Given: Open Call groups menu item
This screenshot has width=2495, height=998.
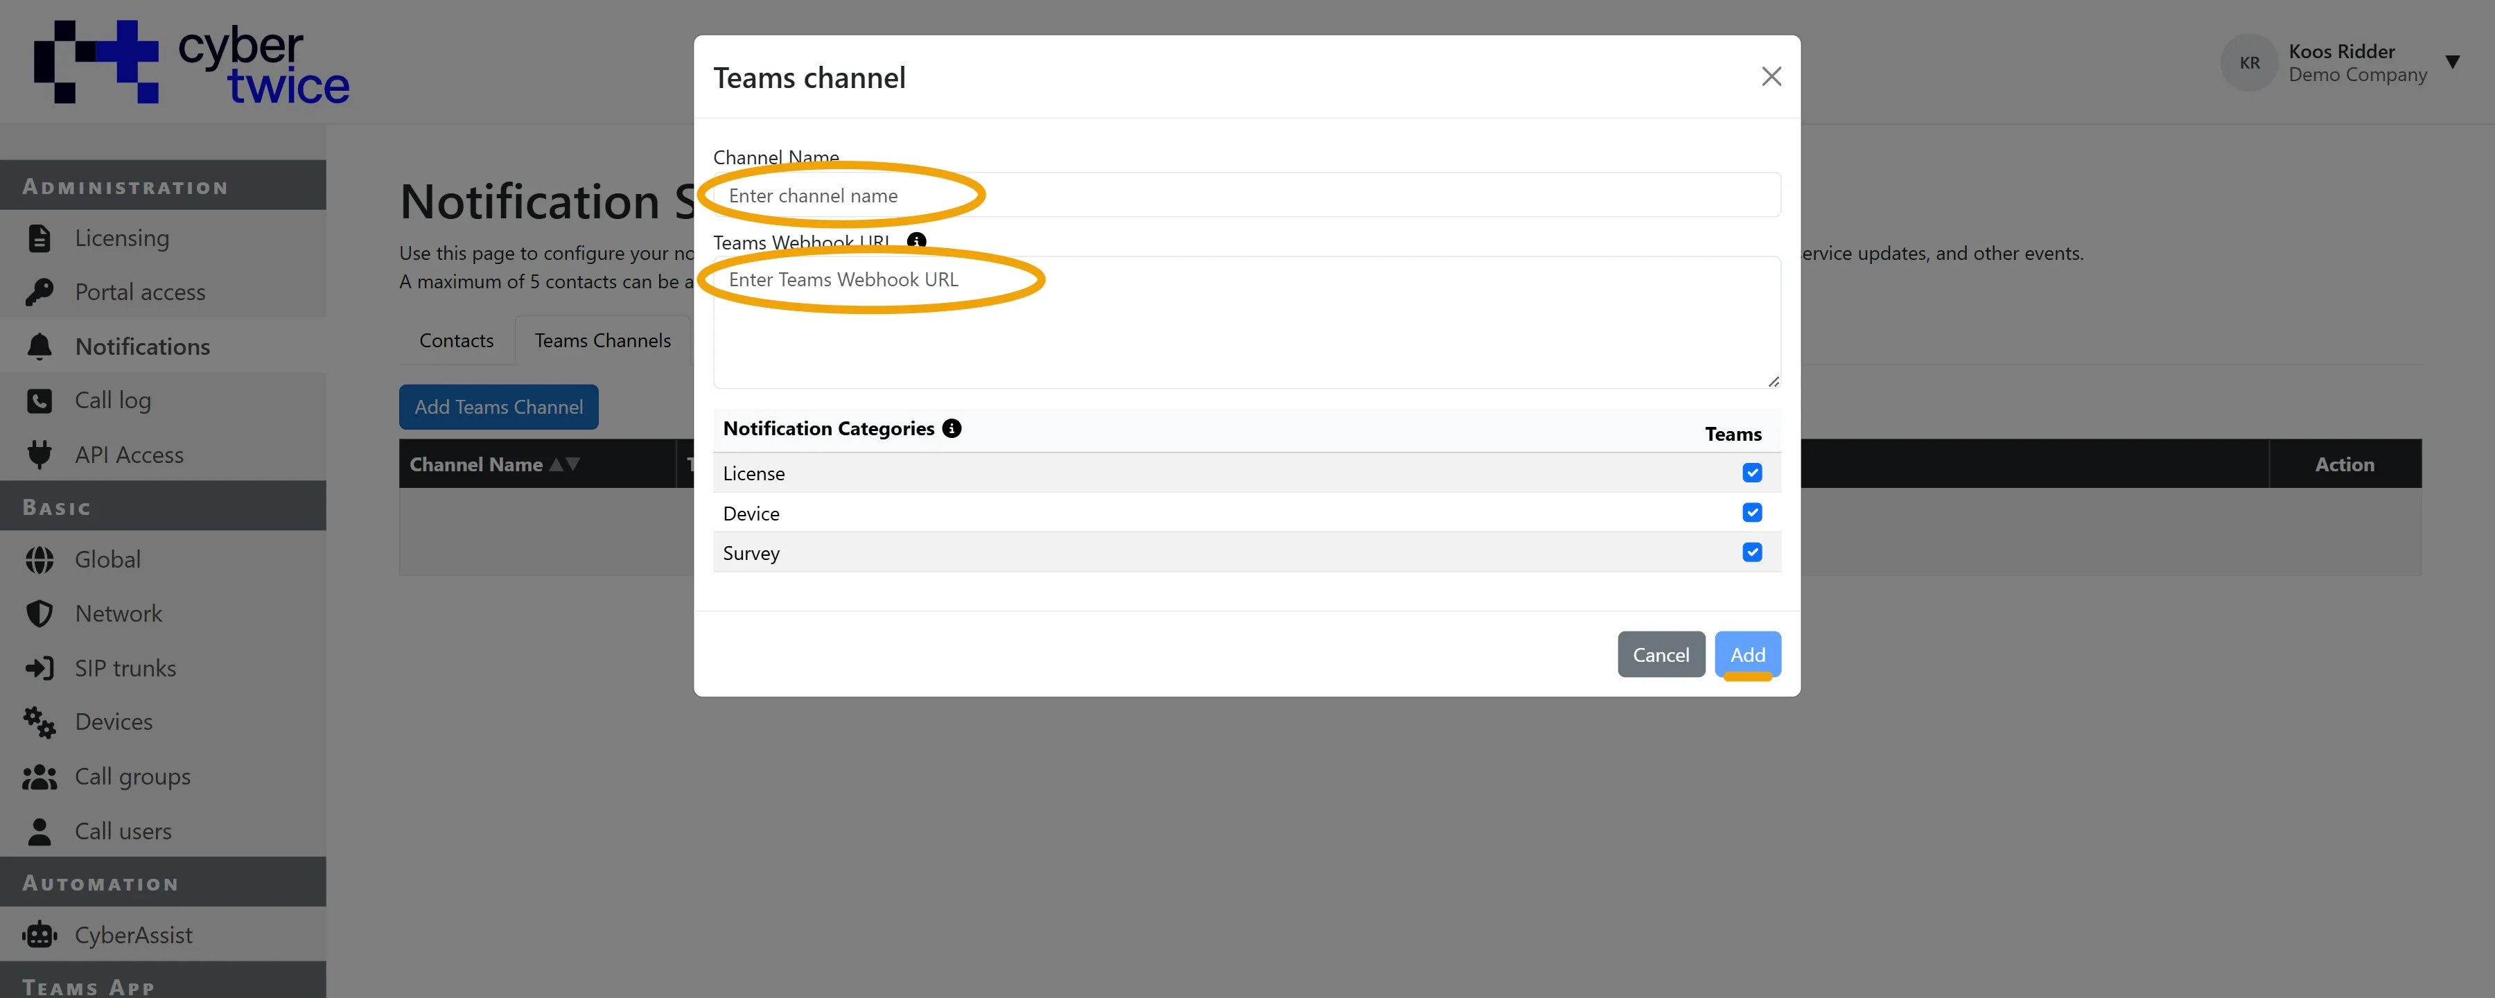Looking at the screenshot, I should 163,777.
